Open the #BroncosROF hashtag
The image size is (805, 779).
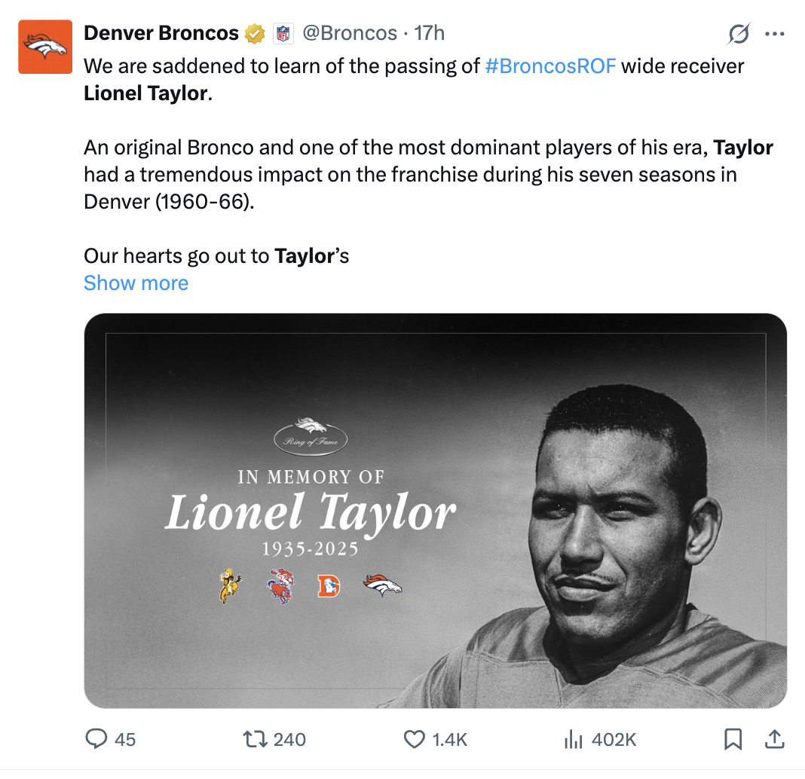pos(550,66)
